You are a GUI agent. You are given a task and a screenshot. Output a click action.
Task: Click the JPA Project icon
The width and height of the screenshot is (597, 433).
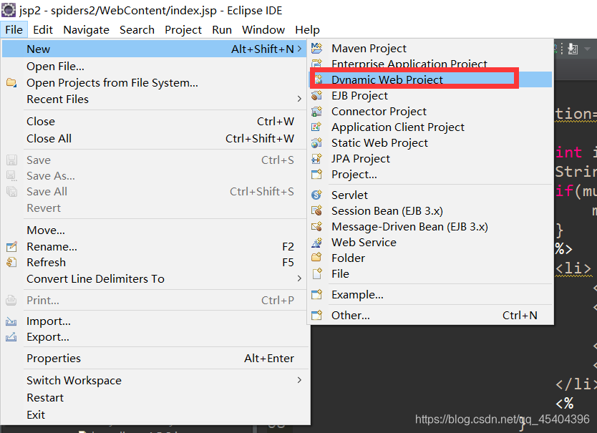[317, 158]
